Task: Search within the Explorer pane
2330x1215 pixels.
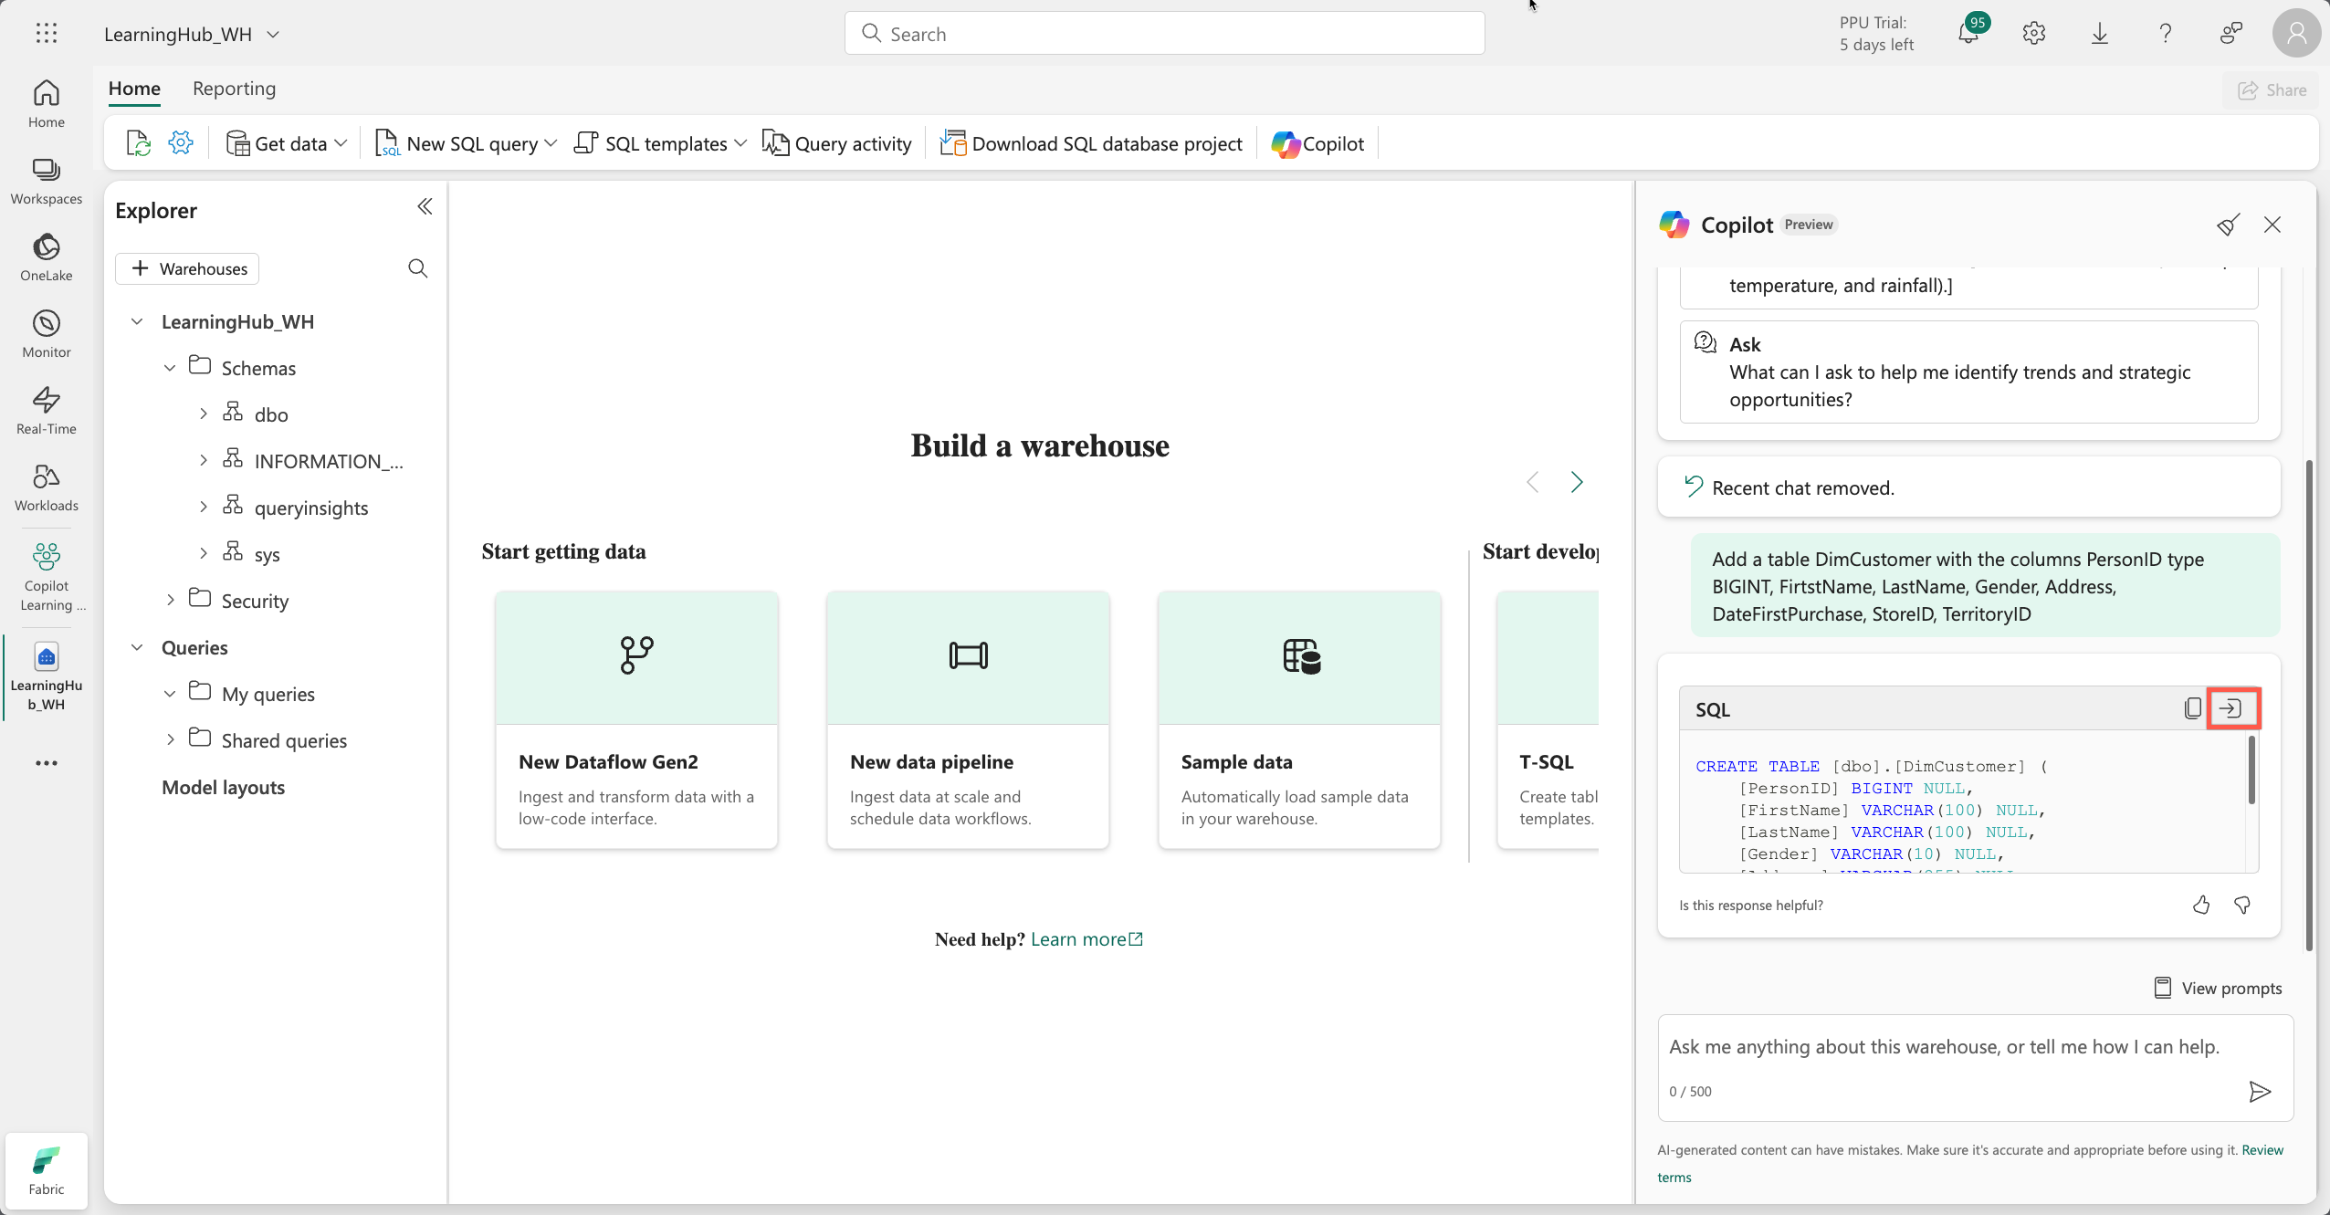Action: (418, 268)
